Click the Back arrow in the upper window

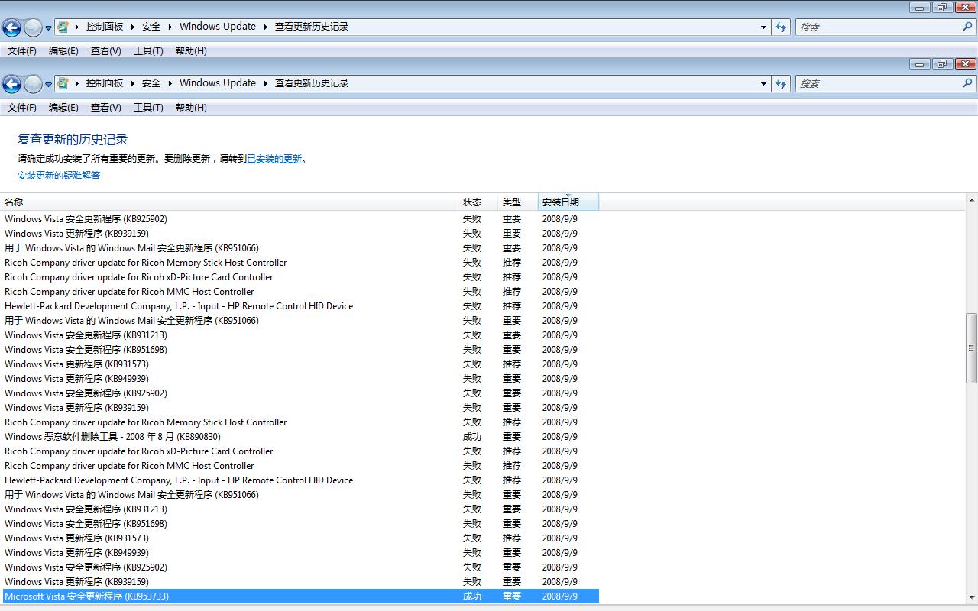(11, 27)
